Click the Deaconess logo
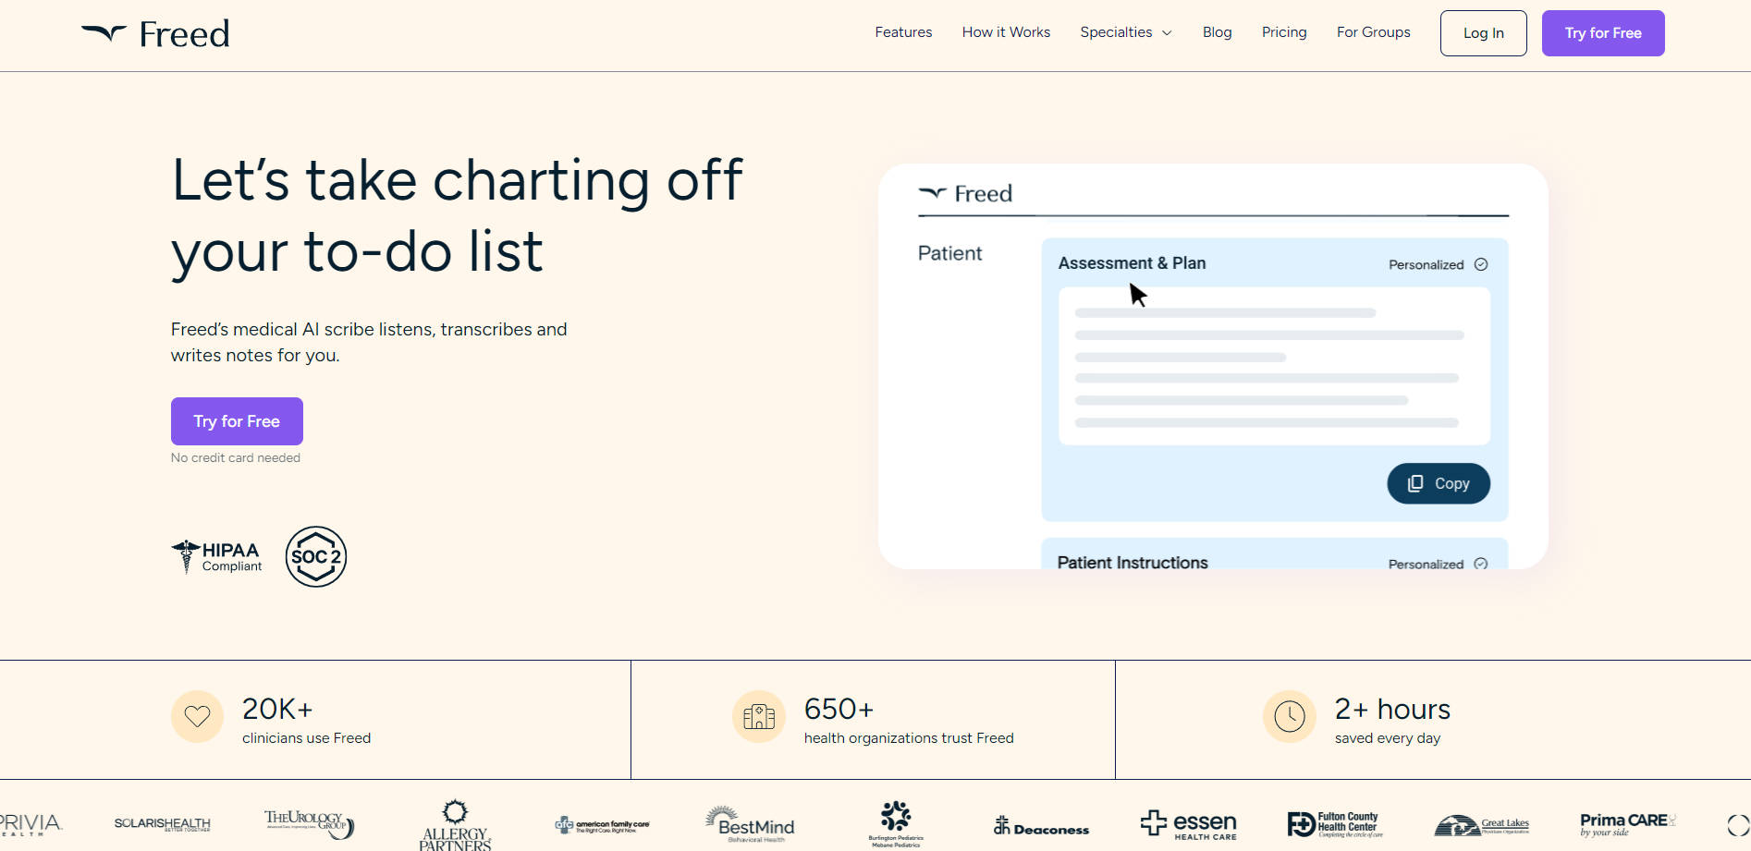The height and width of the screenshot is (851, 1751). [x=1041, y=826]
